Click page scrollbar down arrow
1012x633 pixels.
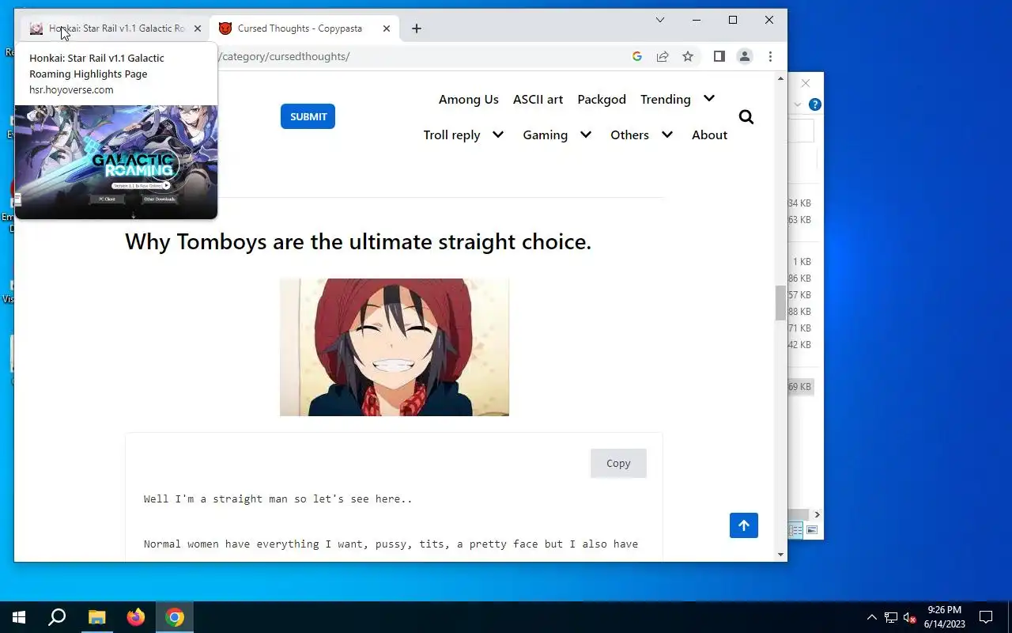781,555
